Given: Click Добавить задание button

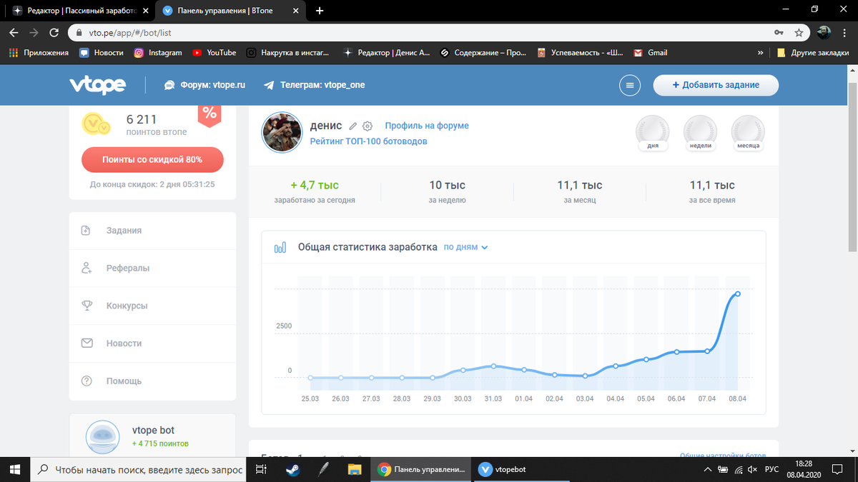Looking at the screenshot, I should (x=716, y=85).
